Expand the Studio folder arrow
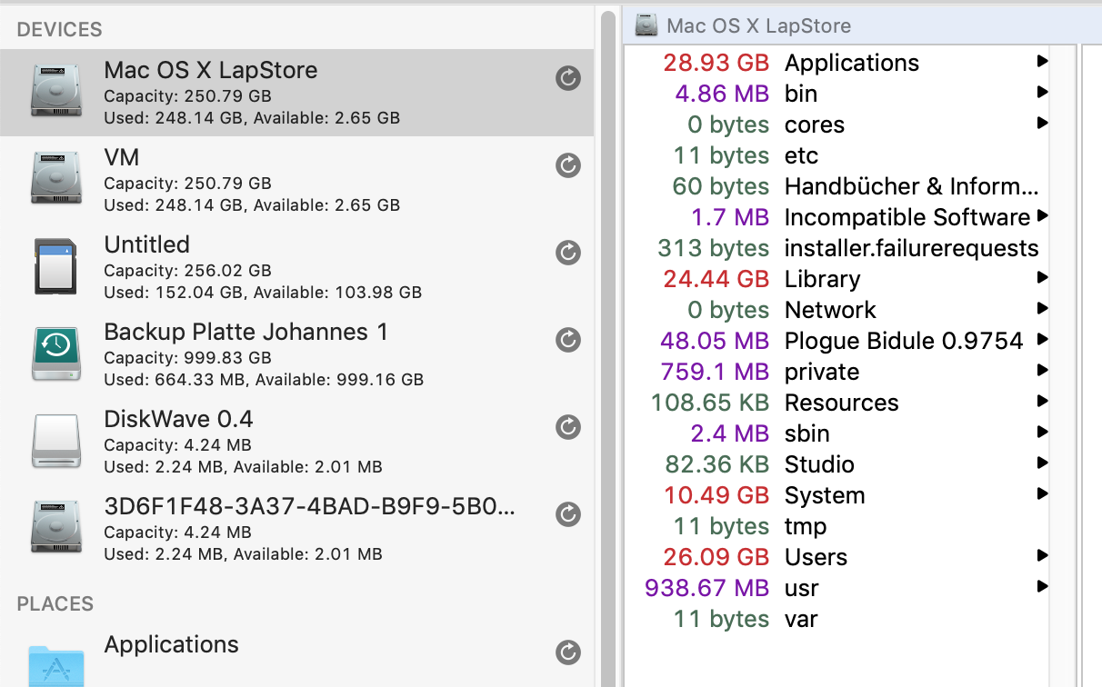The height and width of the screenshot is (687, 1102). click(x=1042, y=463)
